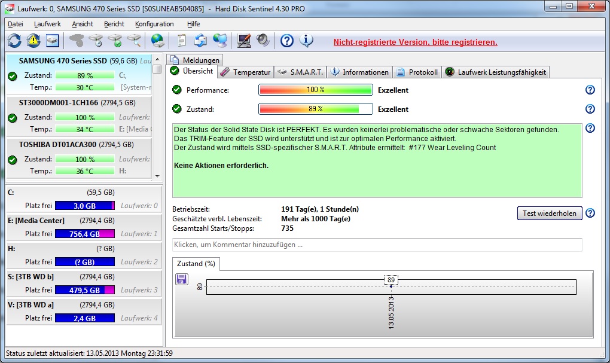Open the Laufwerk Leistungsfähigkeit tab

point(496,72)
